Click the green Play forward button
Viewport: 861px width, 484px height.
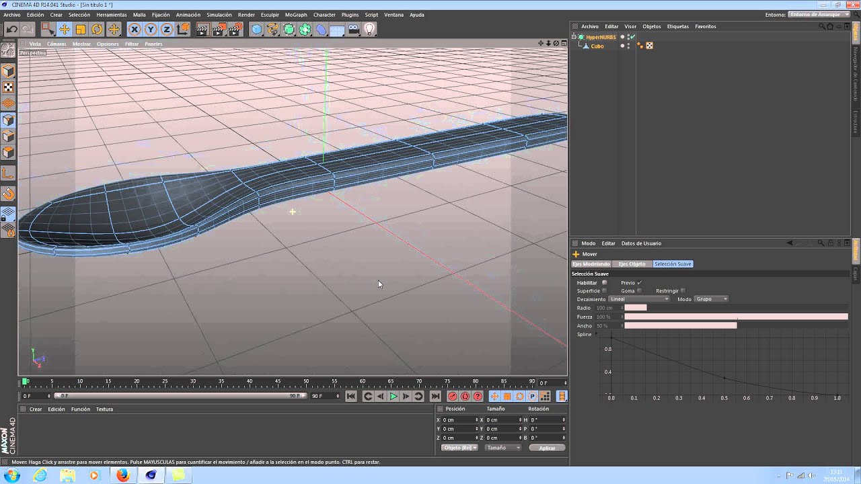click(x=394, y=397)
